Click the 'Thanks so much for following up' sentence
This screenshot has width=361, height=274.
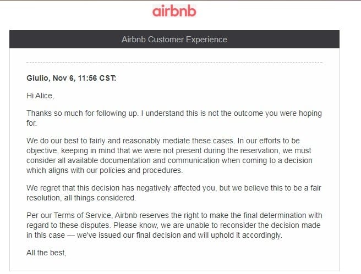click(x=83, y=114)
